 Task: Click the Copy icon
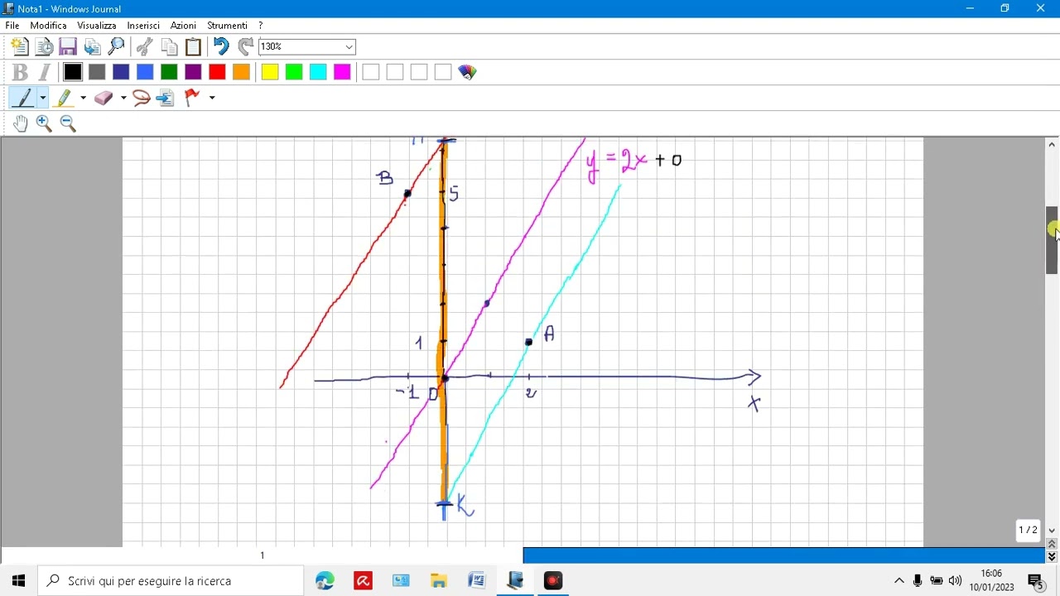(169, 47)
